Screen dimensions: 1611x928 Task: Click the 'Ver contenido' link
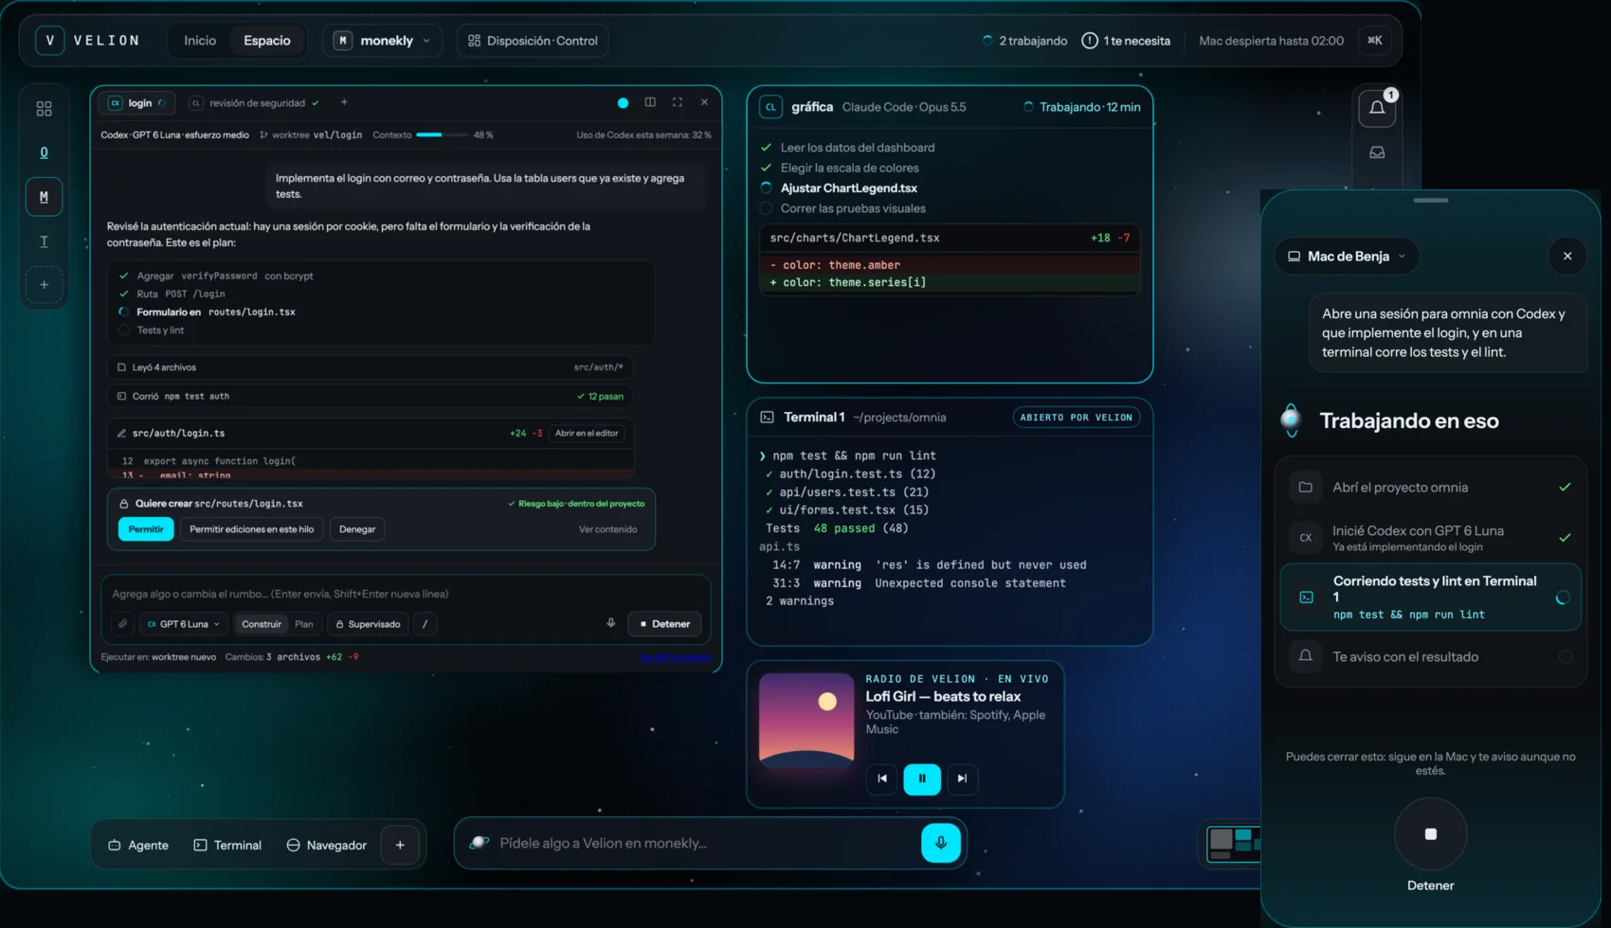(607, 529)
